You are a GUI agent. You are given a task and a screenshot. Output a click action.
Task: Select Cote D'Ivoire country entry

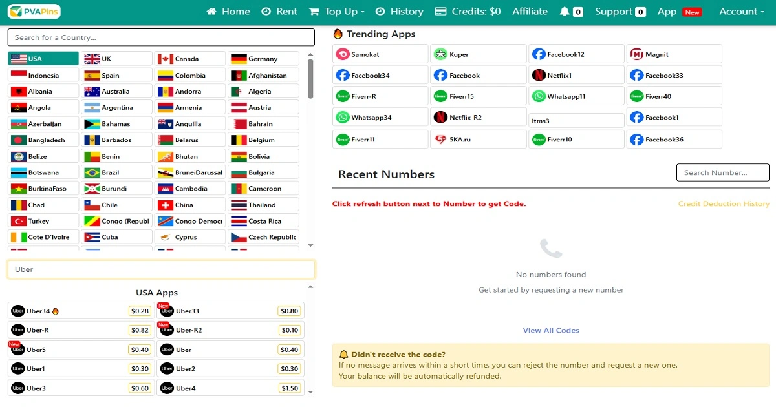[x=43, y=237]
